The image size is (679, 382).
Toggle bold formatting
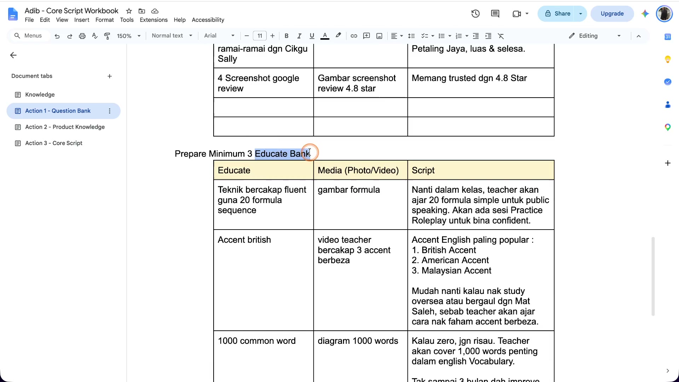[286, 36]
